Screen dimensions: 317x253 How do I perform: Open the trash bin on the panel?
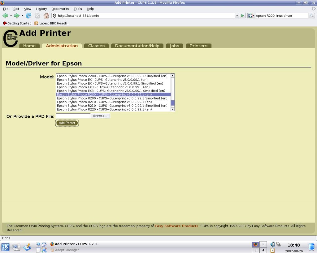click(311, 247)
